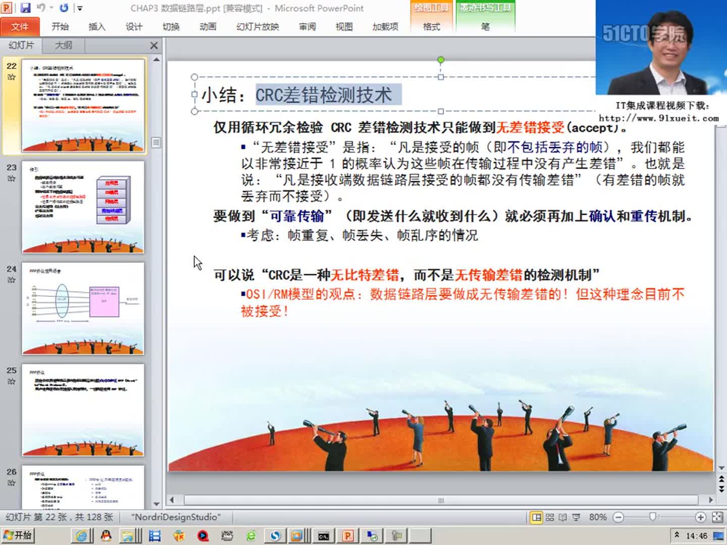Select slide 22 thumbnail

(x=83, y=105)
